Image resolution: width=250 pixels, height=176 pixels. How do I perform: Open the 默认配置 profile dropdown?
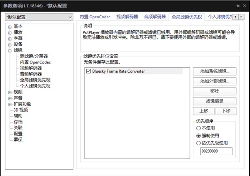point(39,17)
